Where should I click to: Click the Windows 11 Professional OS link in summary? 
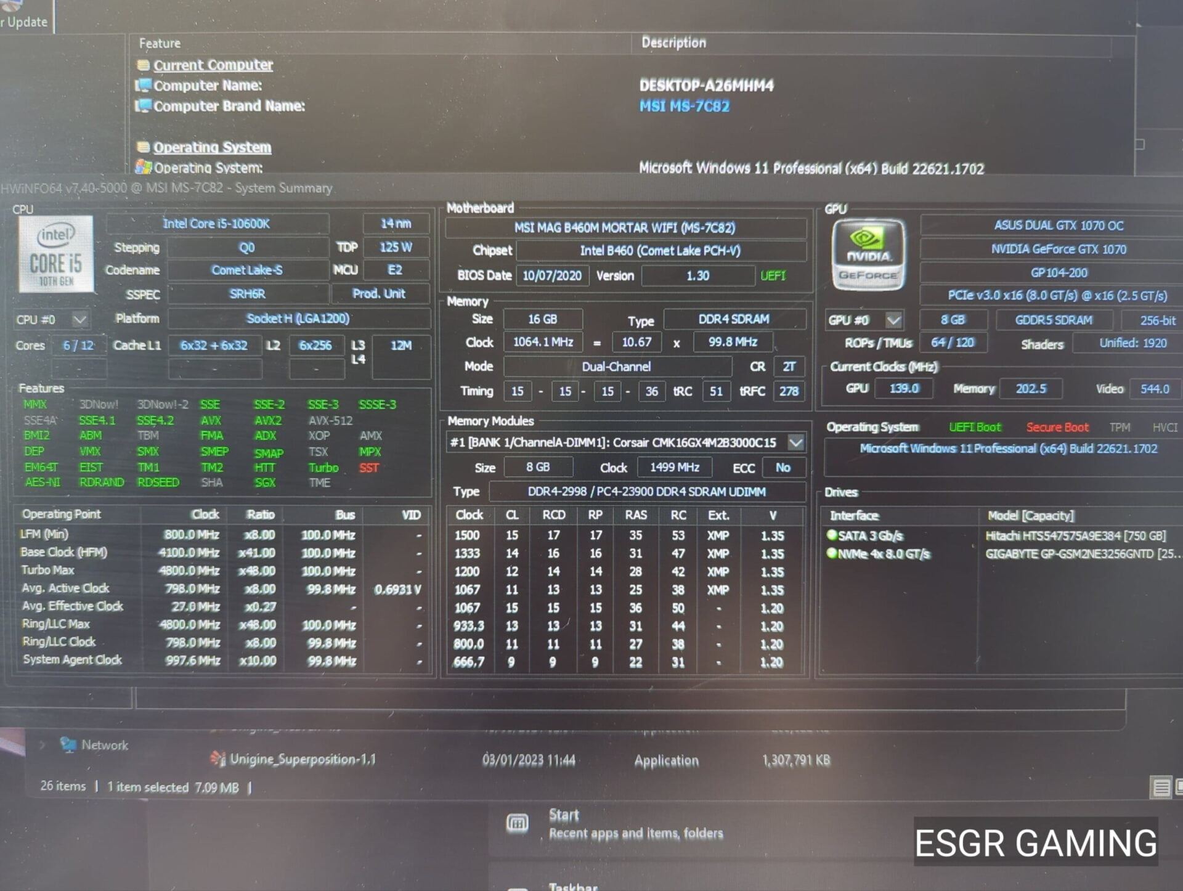tap(1008, 449)
